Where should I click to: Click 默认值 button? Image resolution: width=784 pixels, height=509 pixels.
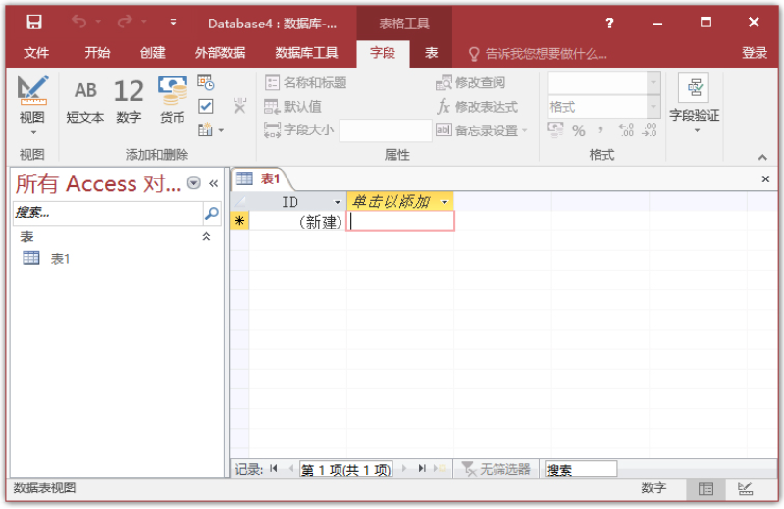pos(293,106)
